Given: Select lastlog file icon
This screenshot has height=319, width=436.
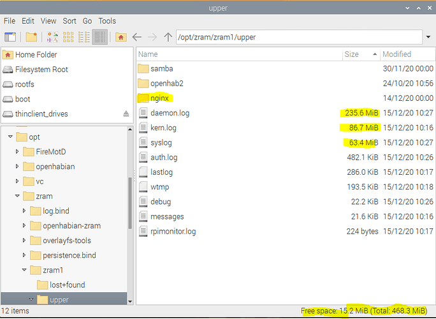Looking at the screenshot, I should (143, 172).
